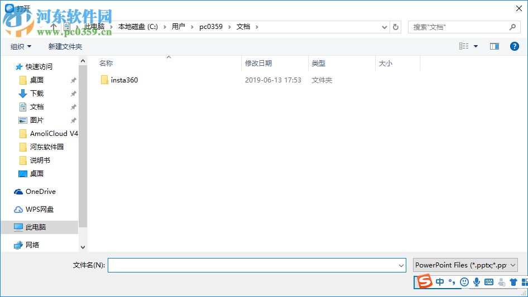Close the 打开 dialog window
528x297 pixels.
click(x=519, y=8)
